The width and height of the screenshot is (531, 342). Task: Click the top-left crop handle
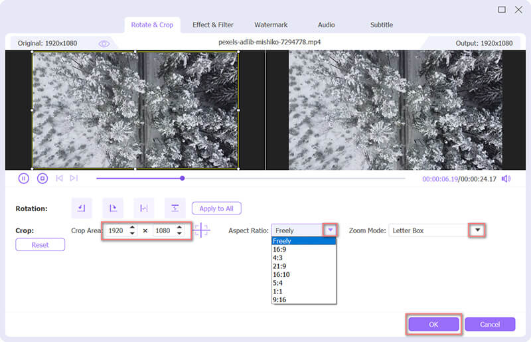pyautogui.click(x=32, y=52)
